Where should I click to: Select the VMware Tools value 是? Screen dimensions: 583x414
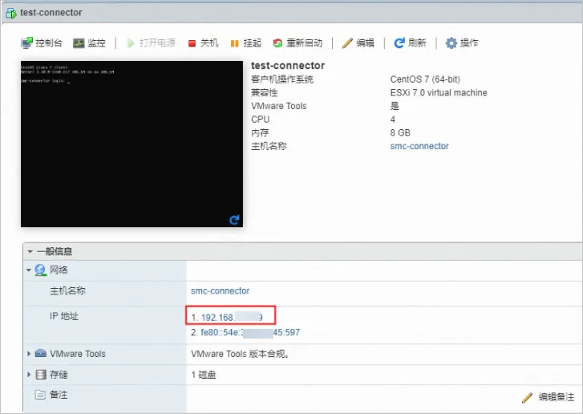pyautogui.click(x=395, y=106)
